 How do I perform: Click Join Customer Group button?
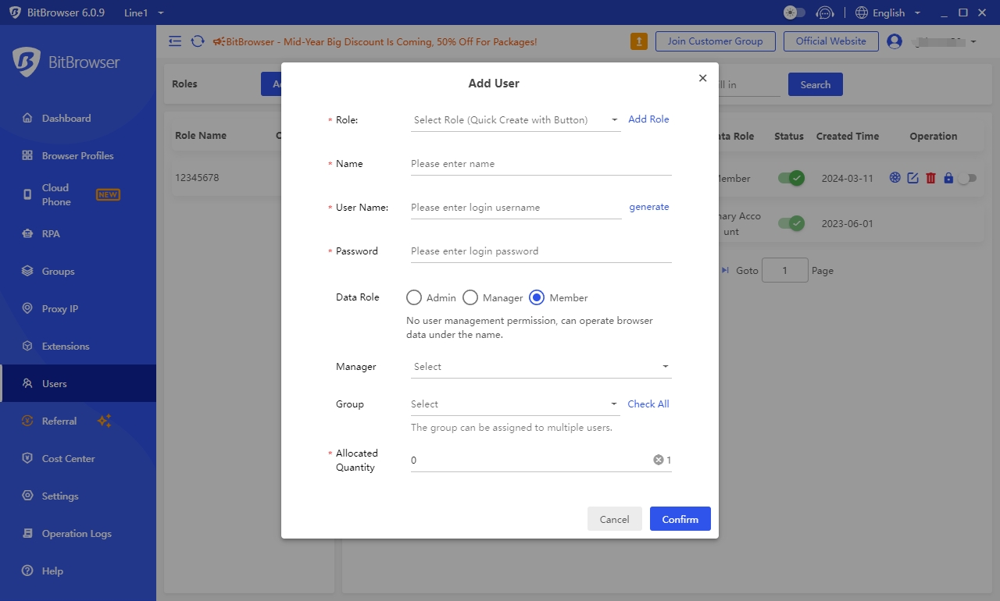[x=715, y=41]
